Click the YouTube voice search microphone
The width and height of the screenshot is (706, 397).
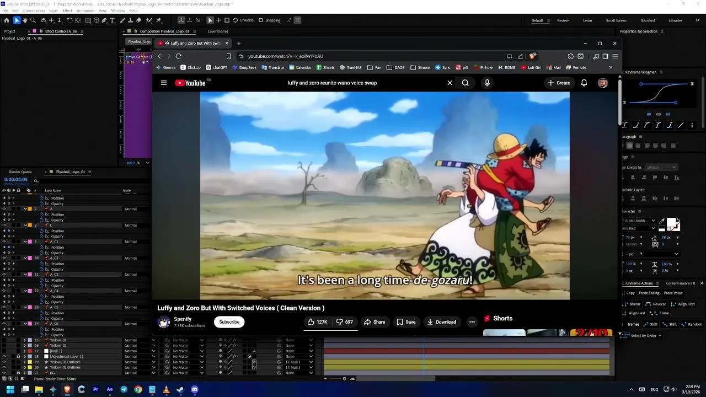tap(486, 83)
